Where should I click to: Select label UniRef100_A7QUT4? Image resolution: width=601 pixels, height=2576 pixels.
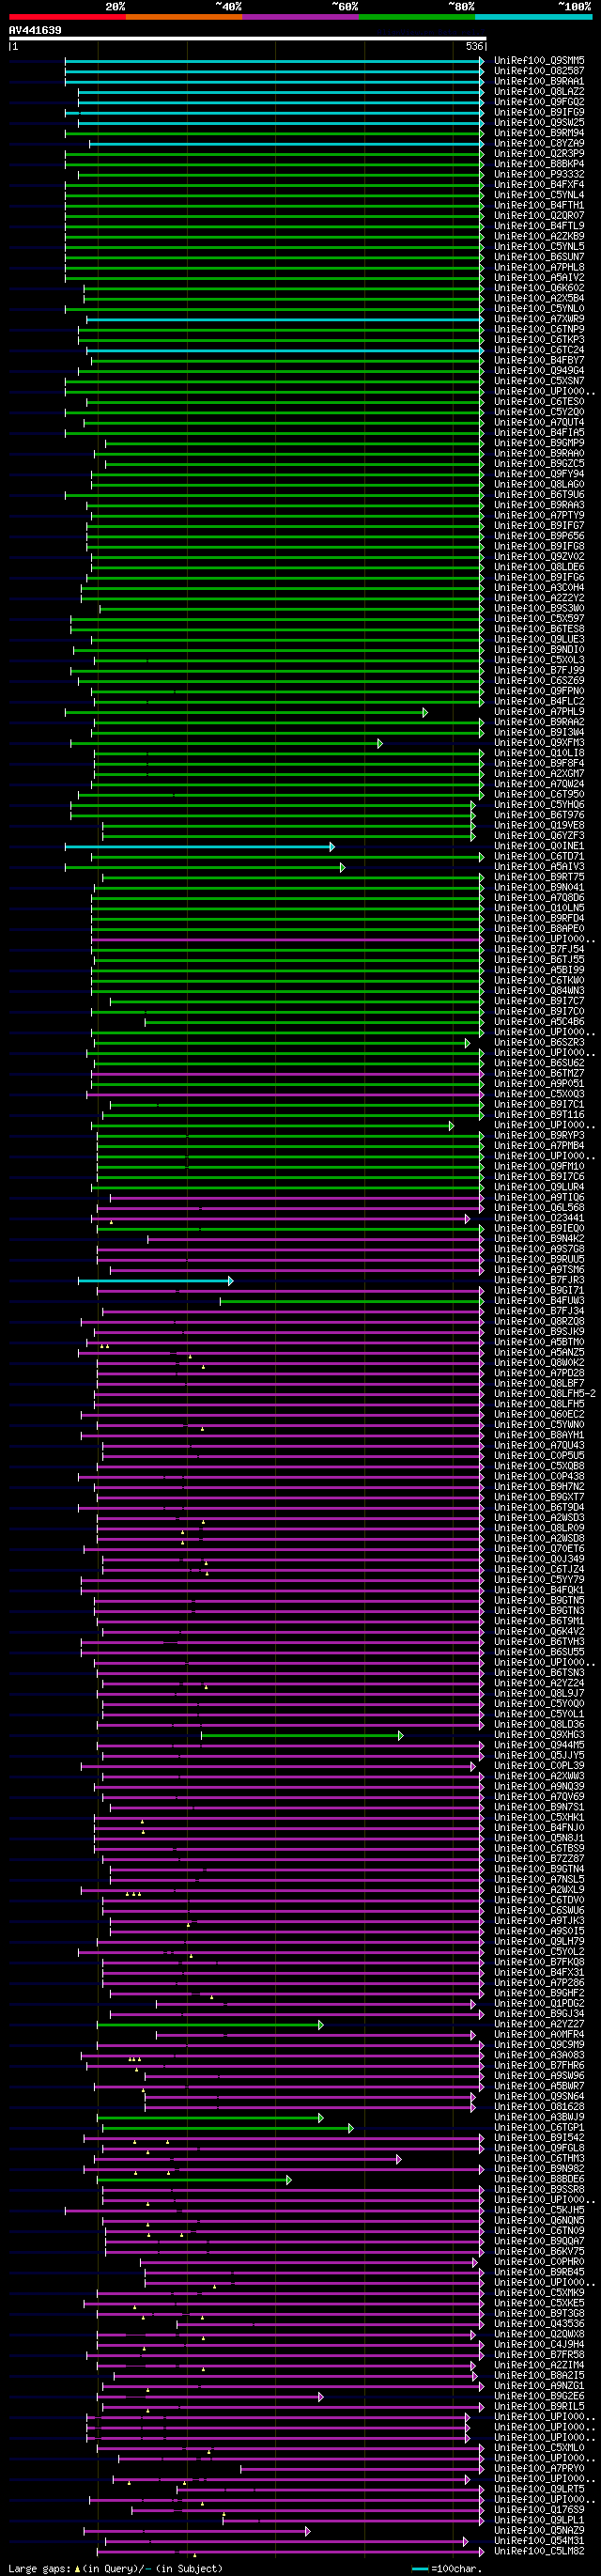click(539, 423)
